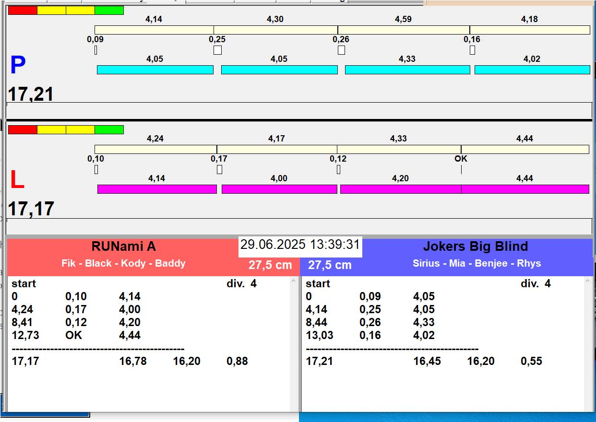Click the RUNami A team header
The image size is (596, 422).
click(123, 247)
